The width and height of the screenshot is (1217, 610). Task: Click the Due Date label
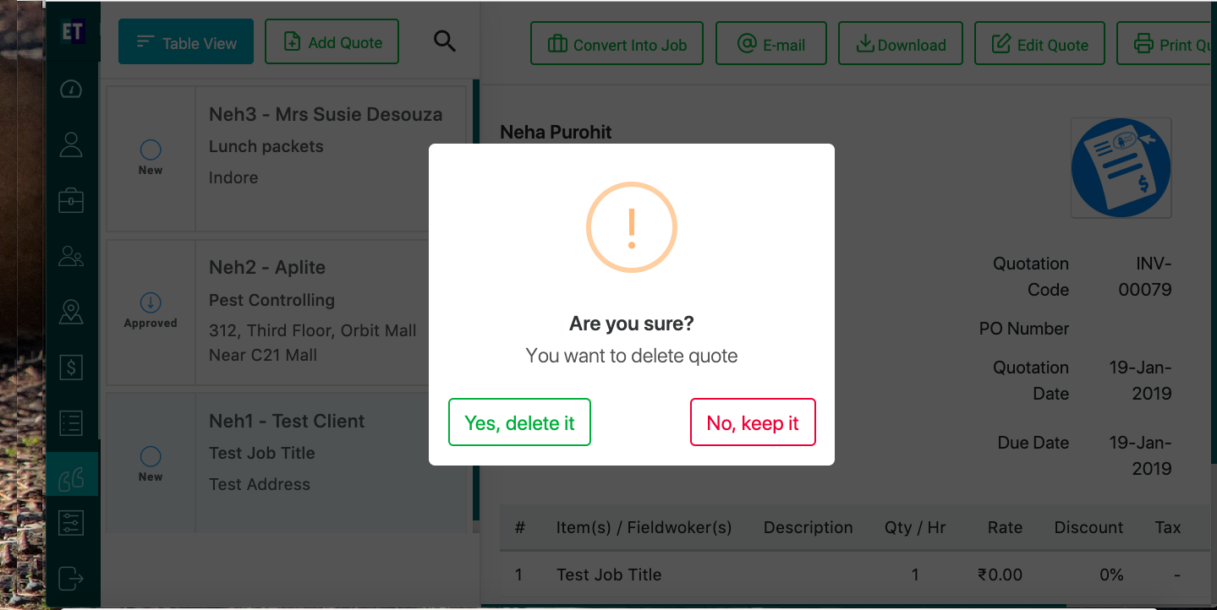point(1033,443)
